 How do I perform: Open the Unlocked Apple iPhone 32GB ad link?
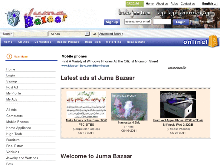tap(178, 122)
